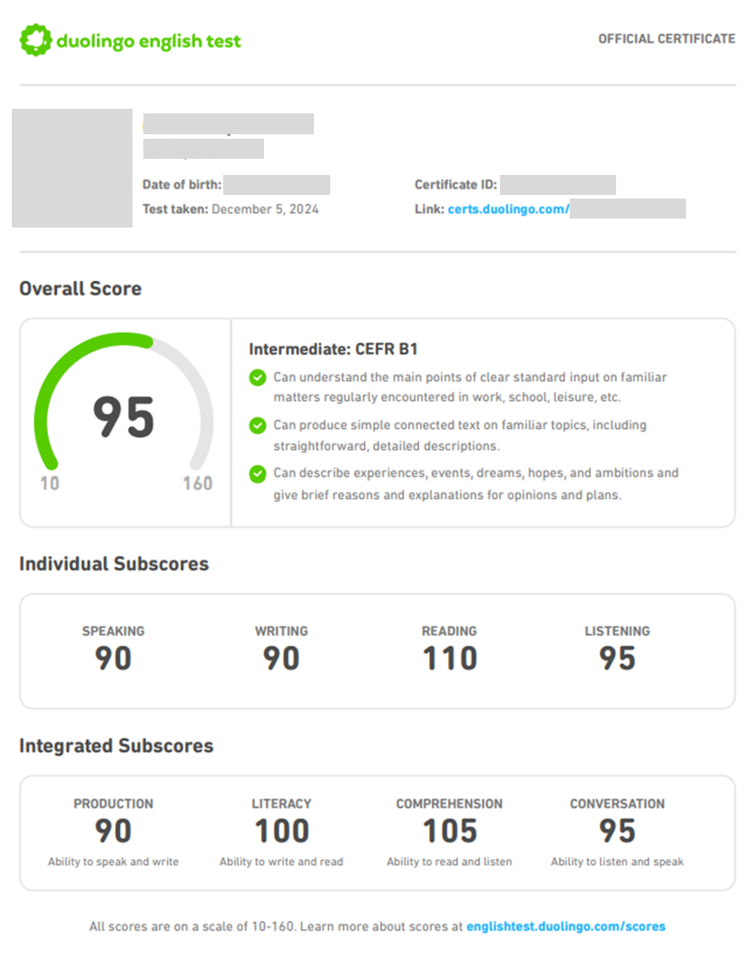This screenshot has width=754, height=954.
Task: Click the green check beside "Can describe experiences"
Action: 258,473
